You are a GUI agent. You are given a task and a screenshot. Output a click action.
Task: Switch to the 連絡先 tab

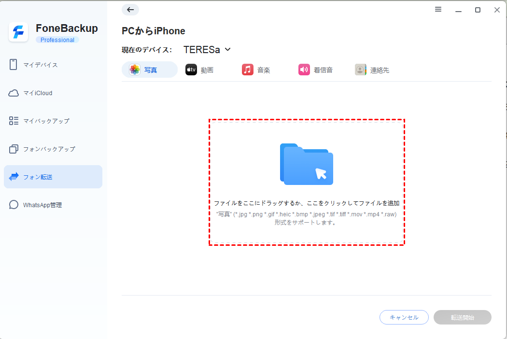click(372, 70)
